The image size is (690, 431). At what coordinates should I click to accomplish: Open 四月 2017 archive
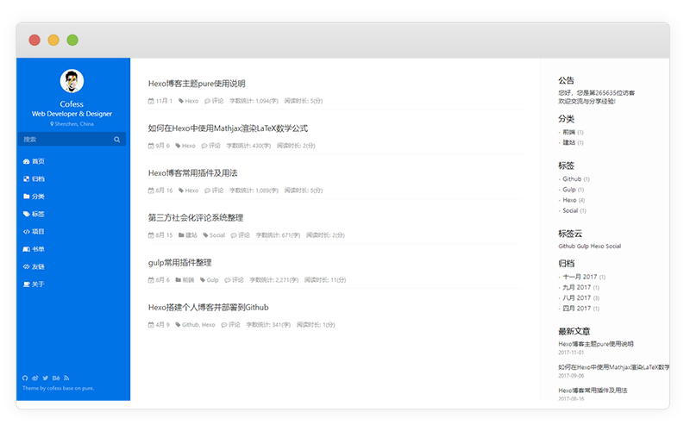click(577, 309)
